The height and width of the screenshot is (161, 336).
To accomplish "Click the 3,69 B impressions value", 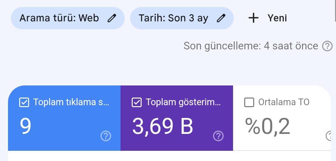I will 163,126.
